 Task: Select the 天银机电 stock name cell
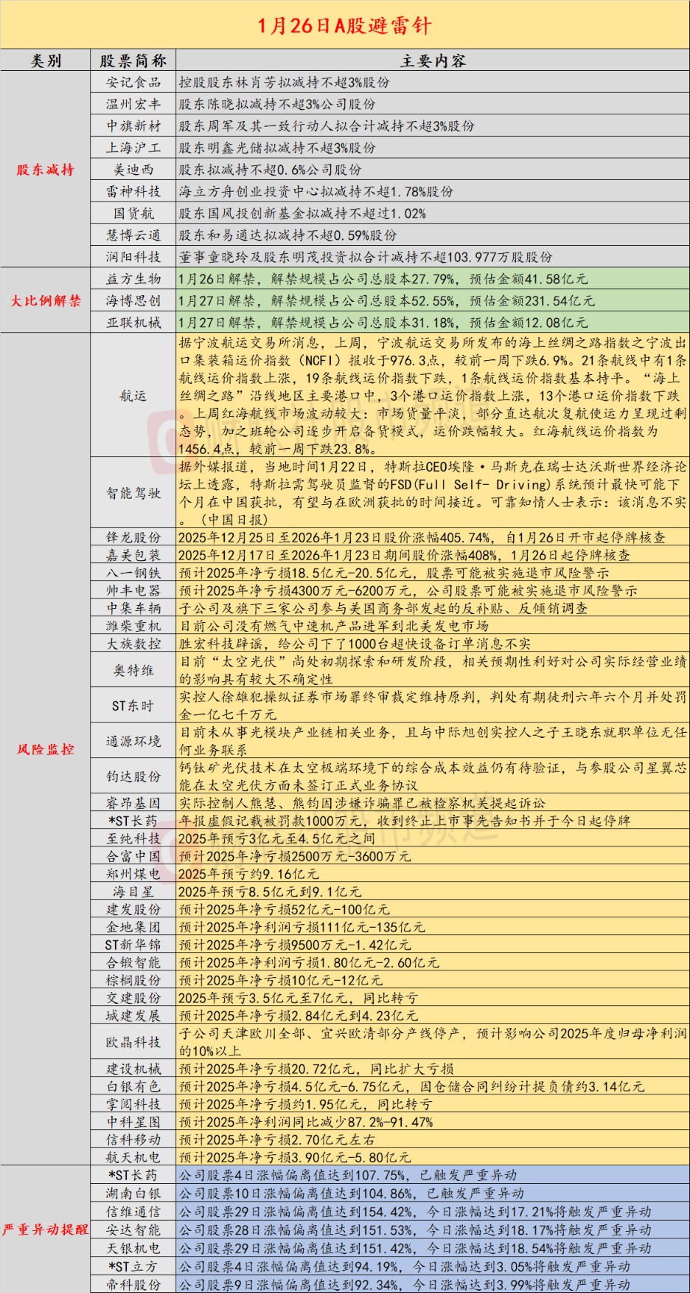(133, 1248)
